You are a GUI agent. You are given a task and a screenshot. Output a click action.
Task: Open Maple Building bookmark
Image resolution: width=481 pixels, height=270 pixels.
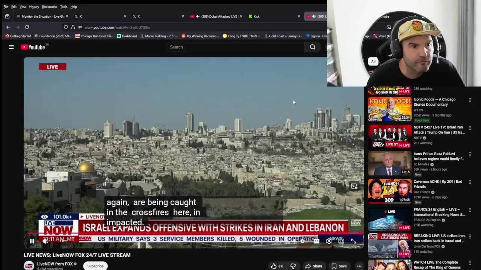click(x=159, y=36)
